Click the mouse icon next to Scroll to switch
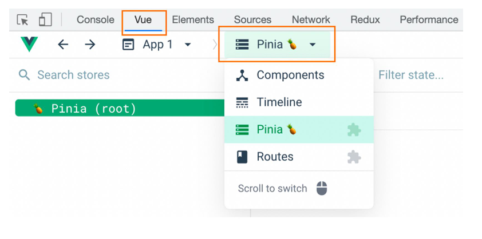Viewport: 482px width, 239px height. click(322, 188)
